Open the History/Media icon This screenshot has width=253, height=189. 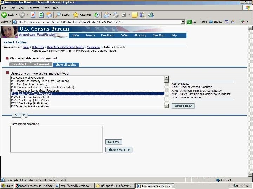click(97, 15)
